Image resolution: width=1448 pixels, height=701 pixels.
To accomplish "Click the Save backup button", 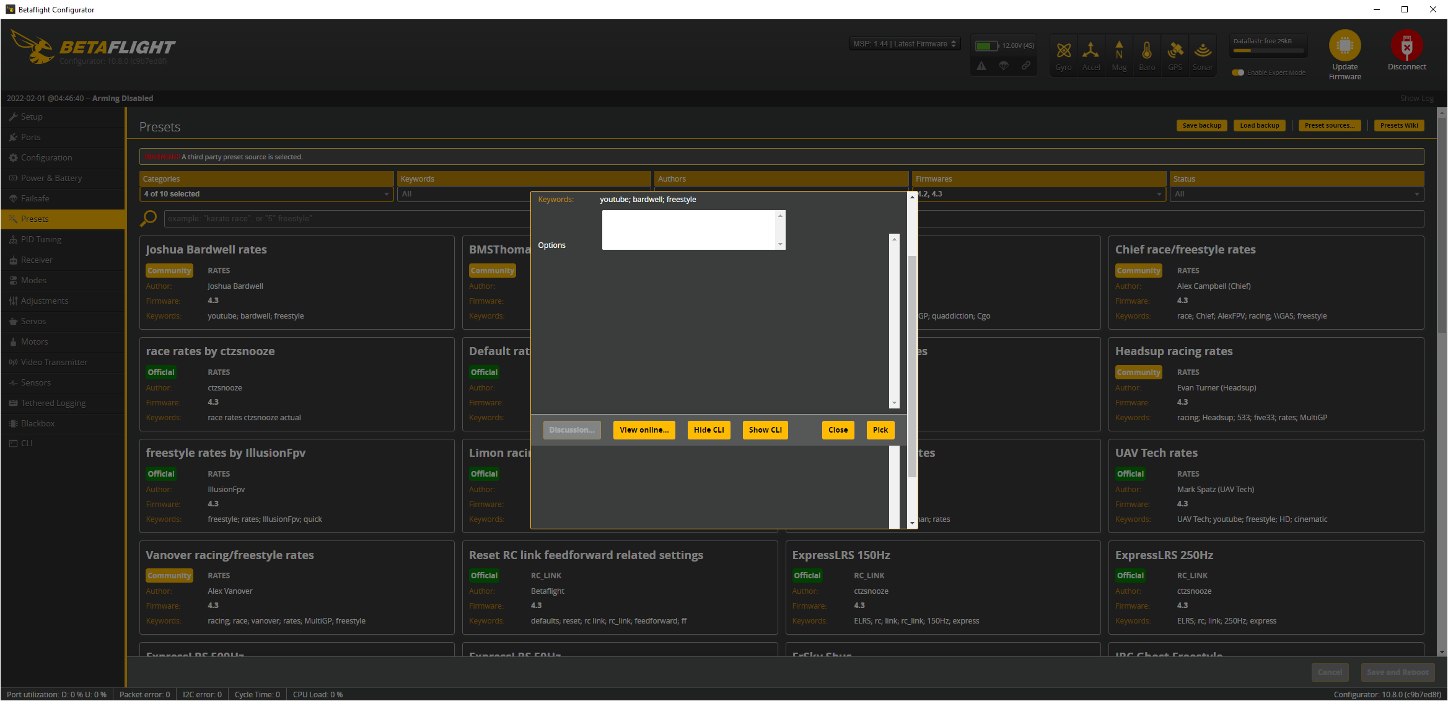I will tap(1201, 125).
